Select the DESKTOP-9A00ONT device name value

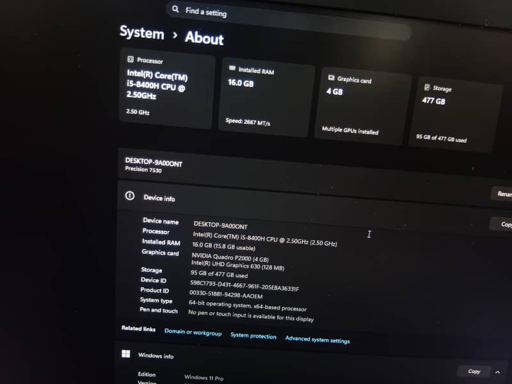coord(220,225)
